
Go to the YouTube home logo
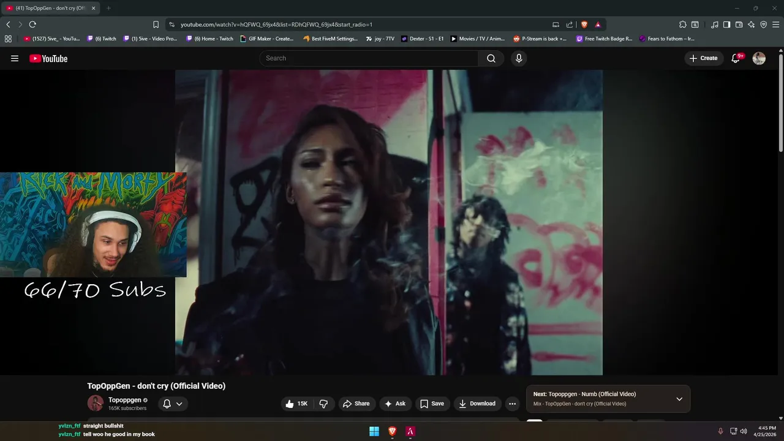point(48,58)
